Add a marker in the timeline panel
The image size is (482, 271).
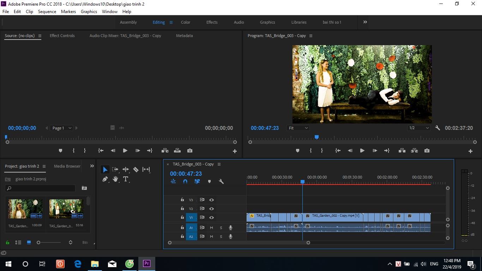[x=209, y=181]
